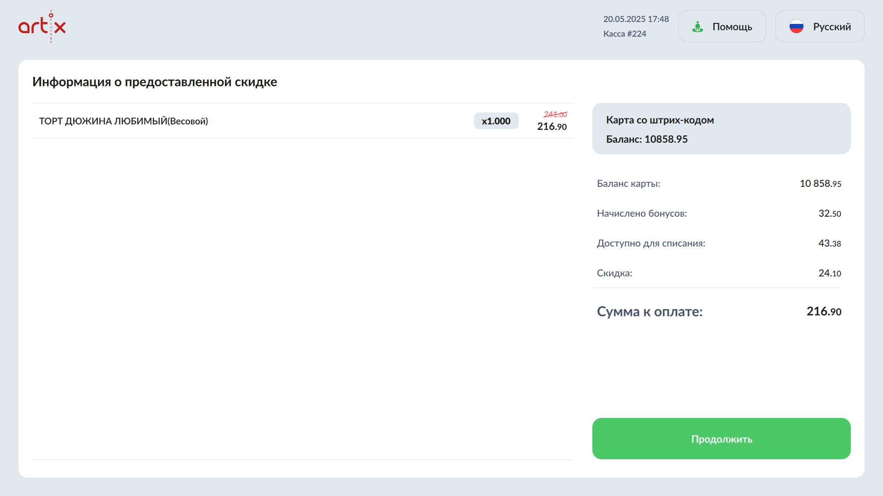Image resolution: width=883 pixels, height=496 pixels.
Task: Click the Russian flag icon
Action: [796, 27]
